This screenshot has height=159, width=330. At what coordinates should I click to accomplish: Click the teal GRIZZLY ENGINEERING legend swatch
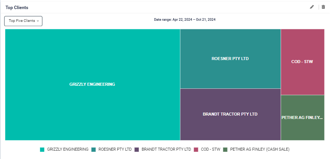coord(42,150)
